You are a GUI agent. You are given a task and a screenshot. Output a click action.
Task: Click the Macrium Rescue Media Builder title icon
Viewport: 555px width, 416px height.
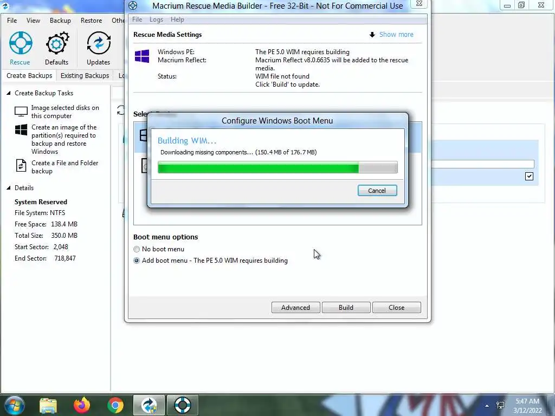pyautogui.click(x=133, y=5)
